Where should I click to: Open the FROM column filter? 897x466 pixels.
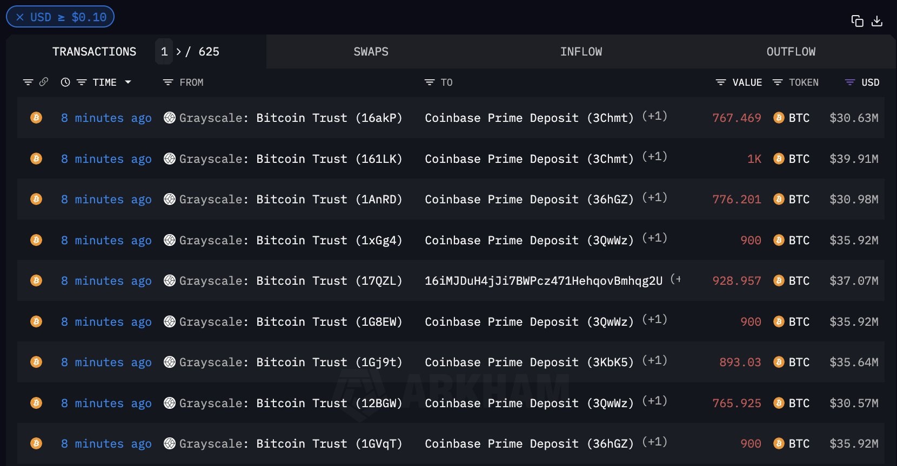coord(168,83)
